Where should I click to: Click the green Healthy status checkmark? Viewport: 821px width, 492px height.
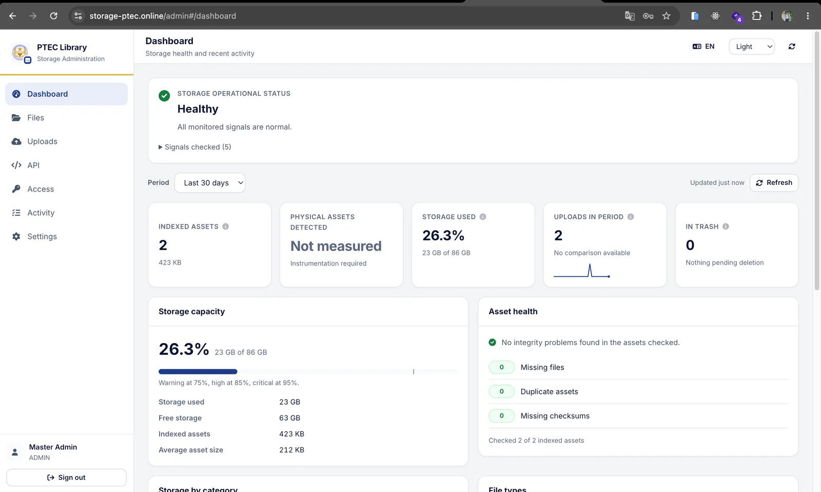pyautogui.click(x=164, y=96)
